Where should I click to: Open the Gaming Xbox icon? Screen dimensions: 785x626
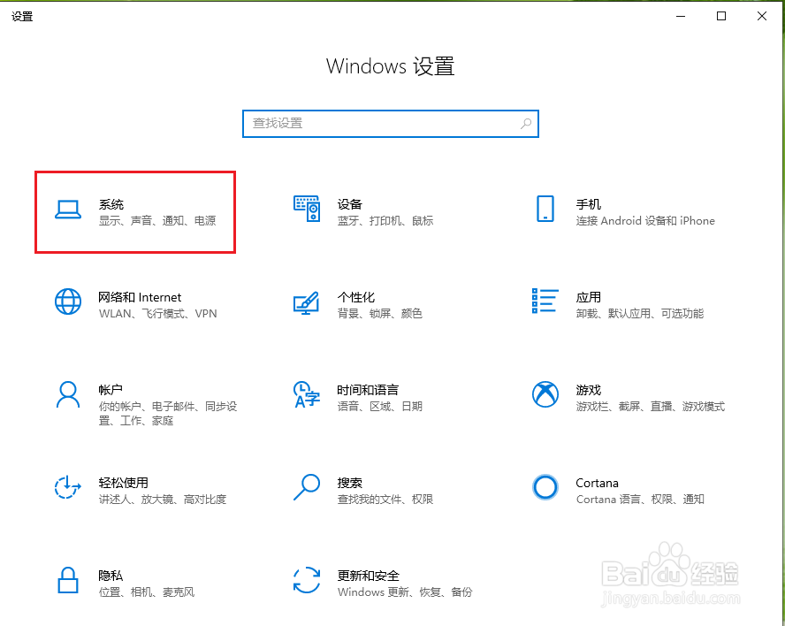pos(545,394)
